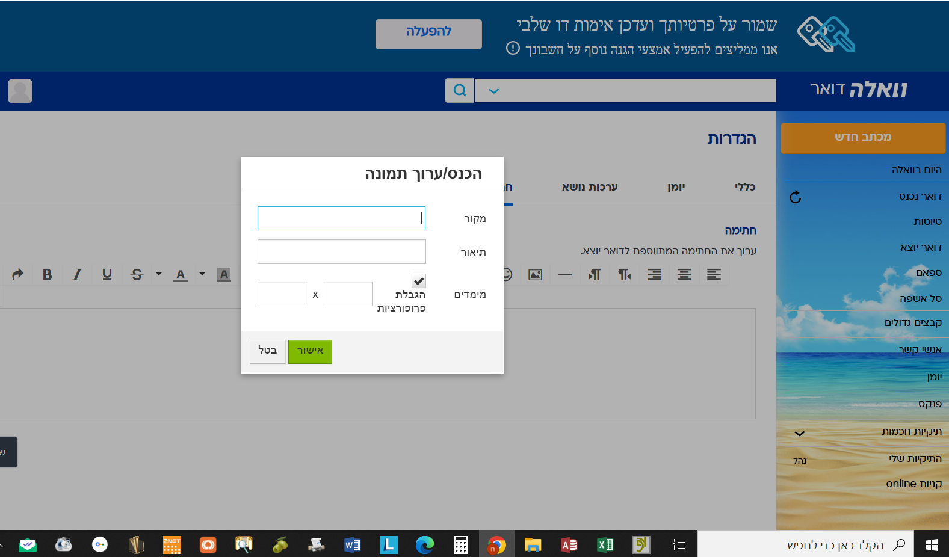Open the כללי settings tab
The height and width of the screenshot is (557, 949).
745,187
